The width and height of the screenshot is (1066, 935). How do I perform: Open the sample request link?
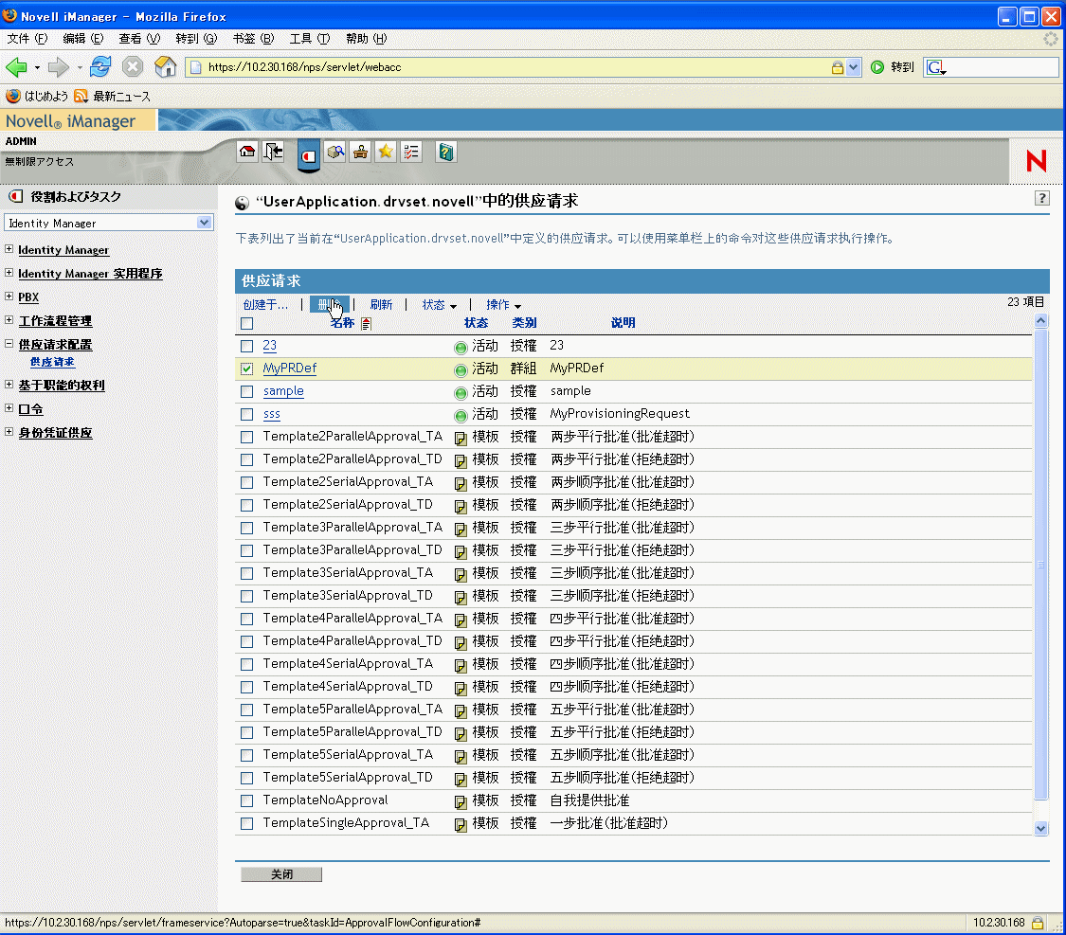point(283,391)
